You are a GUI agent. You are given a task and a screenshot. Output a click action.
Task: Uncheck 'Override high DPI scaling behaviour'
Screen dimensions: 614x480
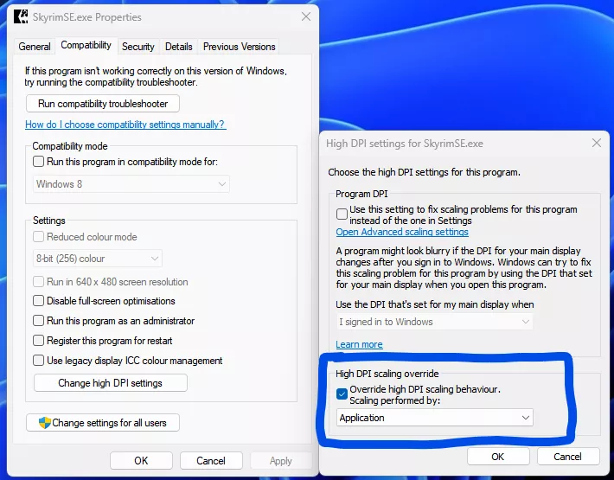tap(342, 394)
